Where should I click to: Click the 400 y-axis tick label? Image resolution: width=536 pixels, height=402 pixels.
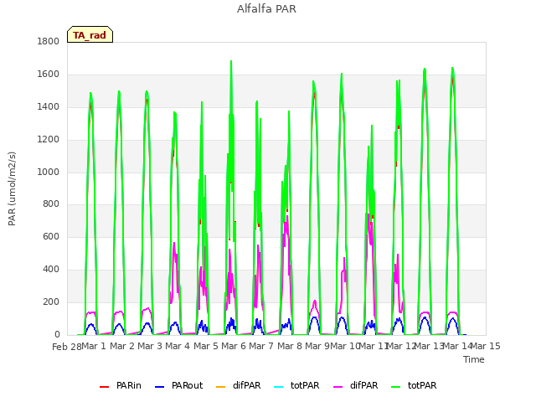(x=51, y=270)
